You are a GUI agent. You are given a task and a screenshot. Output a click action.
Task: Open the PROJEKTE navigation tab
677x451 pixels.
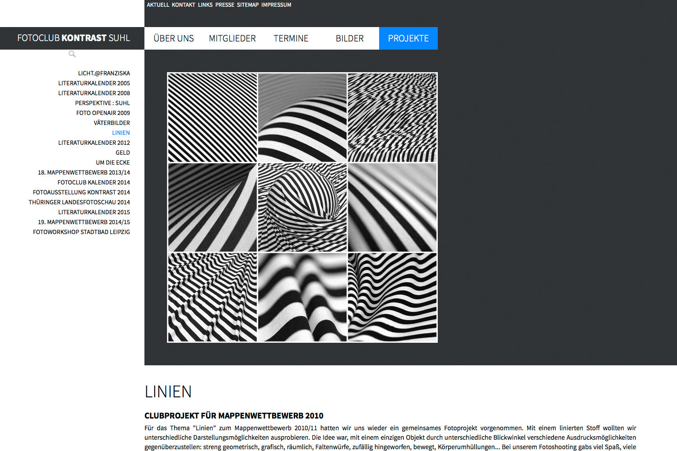[408, 38]
